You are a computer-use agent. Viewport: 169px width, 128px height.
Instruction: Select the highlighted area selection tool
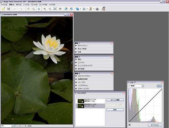pyautogui.click(x=39, y=9)
